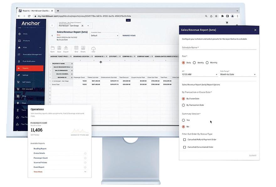
Task: Select the Monthly run option
Action: click(207, 63)
